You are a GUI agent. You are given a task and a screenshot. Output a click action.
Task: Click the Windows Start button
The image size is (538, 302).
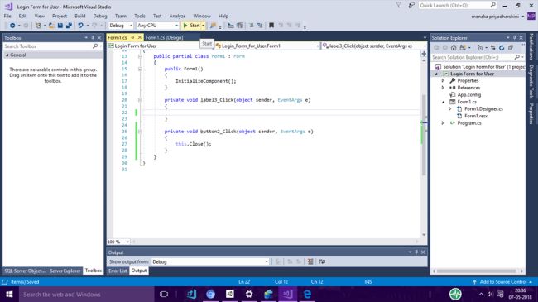tap(9, 294)
